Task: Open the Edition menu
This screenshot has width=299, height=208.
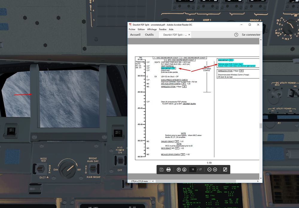Action: (x=141, y=29)
